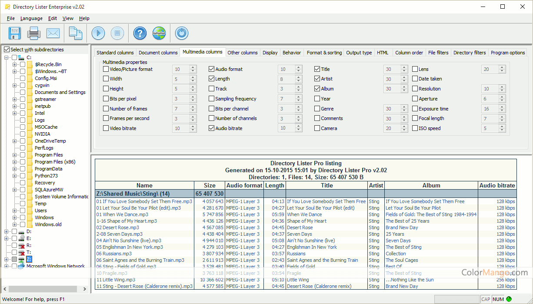Switch to the Document columns tab
This screenshot has height=304, width=533.
click(x=158, y=53)
